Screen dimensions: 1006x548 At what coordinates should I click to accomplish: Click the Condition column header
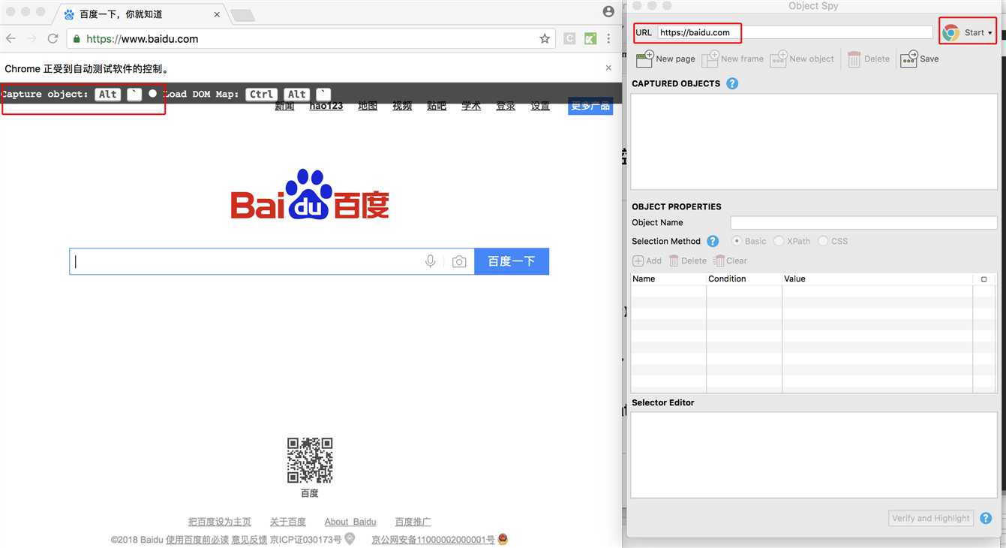(744, 279)
